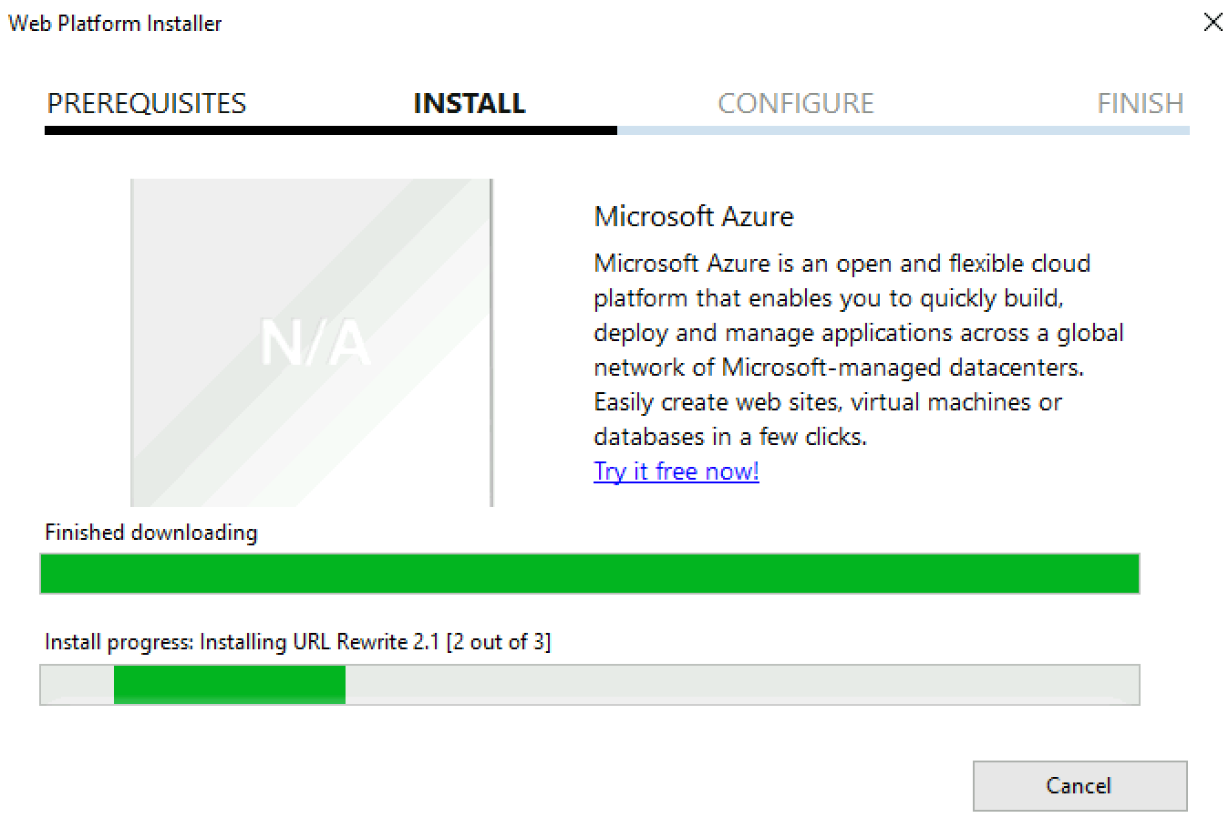Screen dimensions: 1229x839
Task: Click the completed download progress bar
Action: tap(590, 574)
